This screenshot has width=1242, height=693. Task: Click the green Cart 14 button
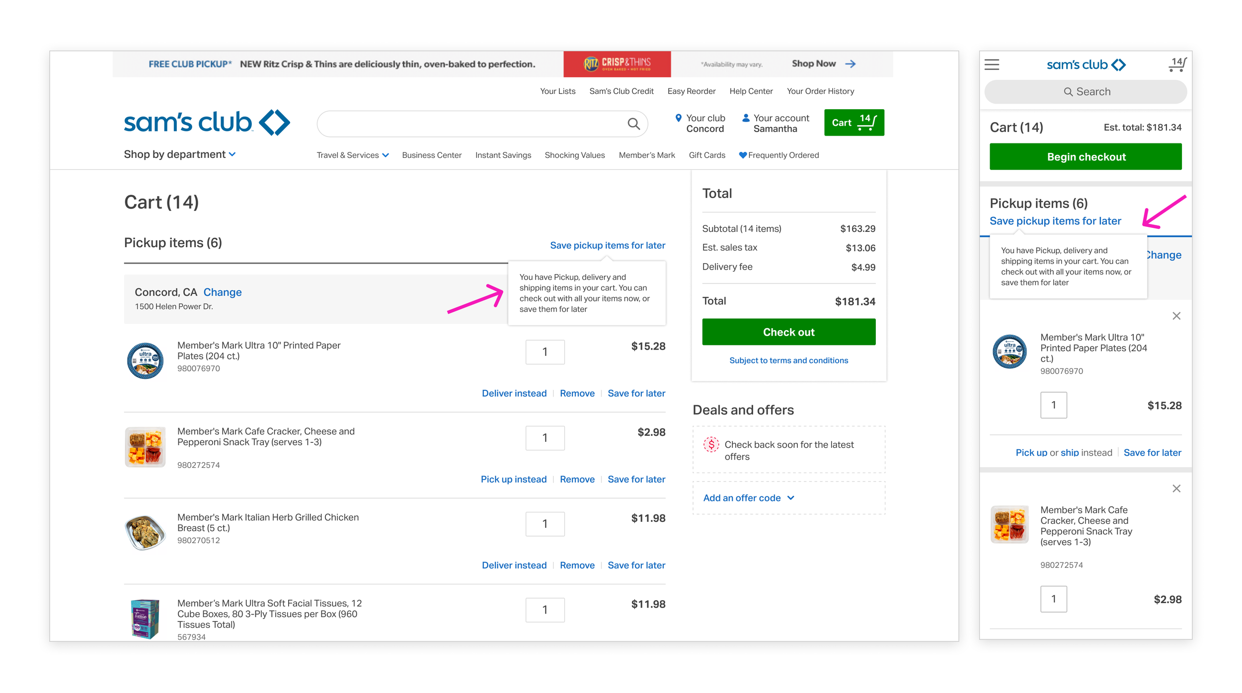click(x=854, y=123)
